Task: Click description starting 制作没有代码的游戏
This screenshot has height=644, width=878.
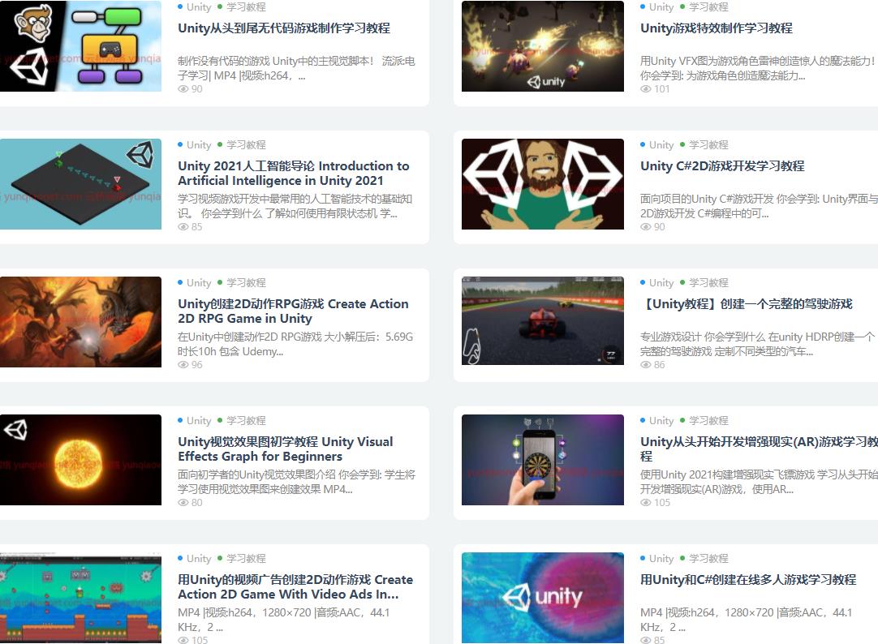Action: (296, 68)
